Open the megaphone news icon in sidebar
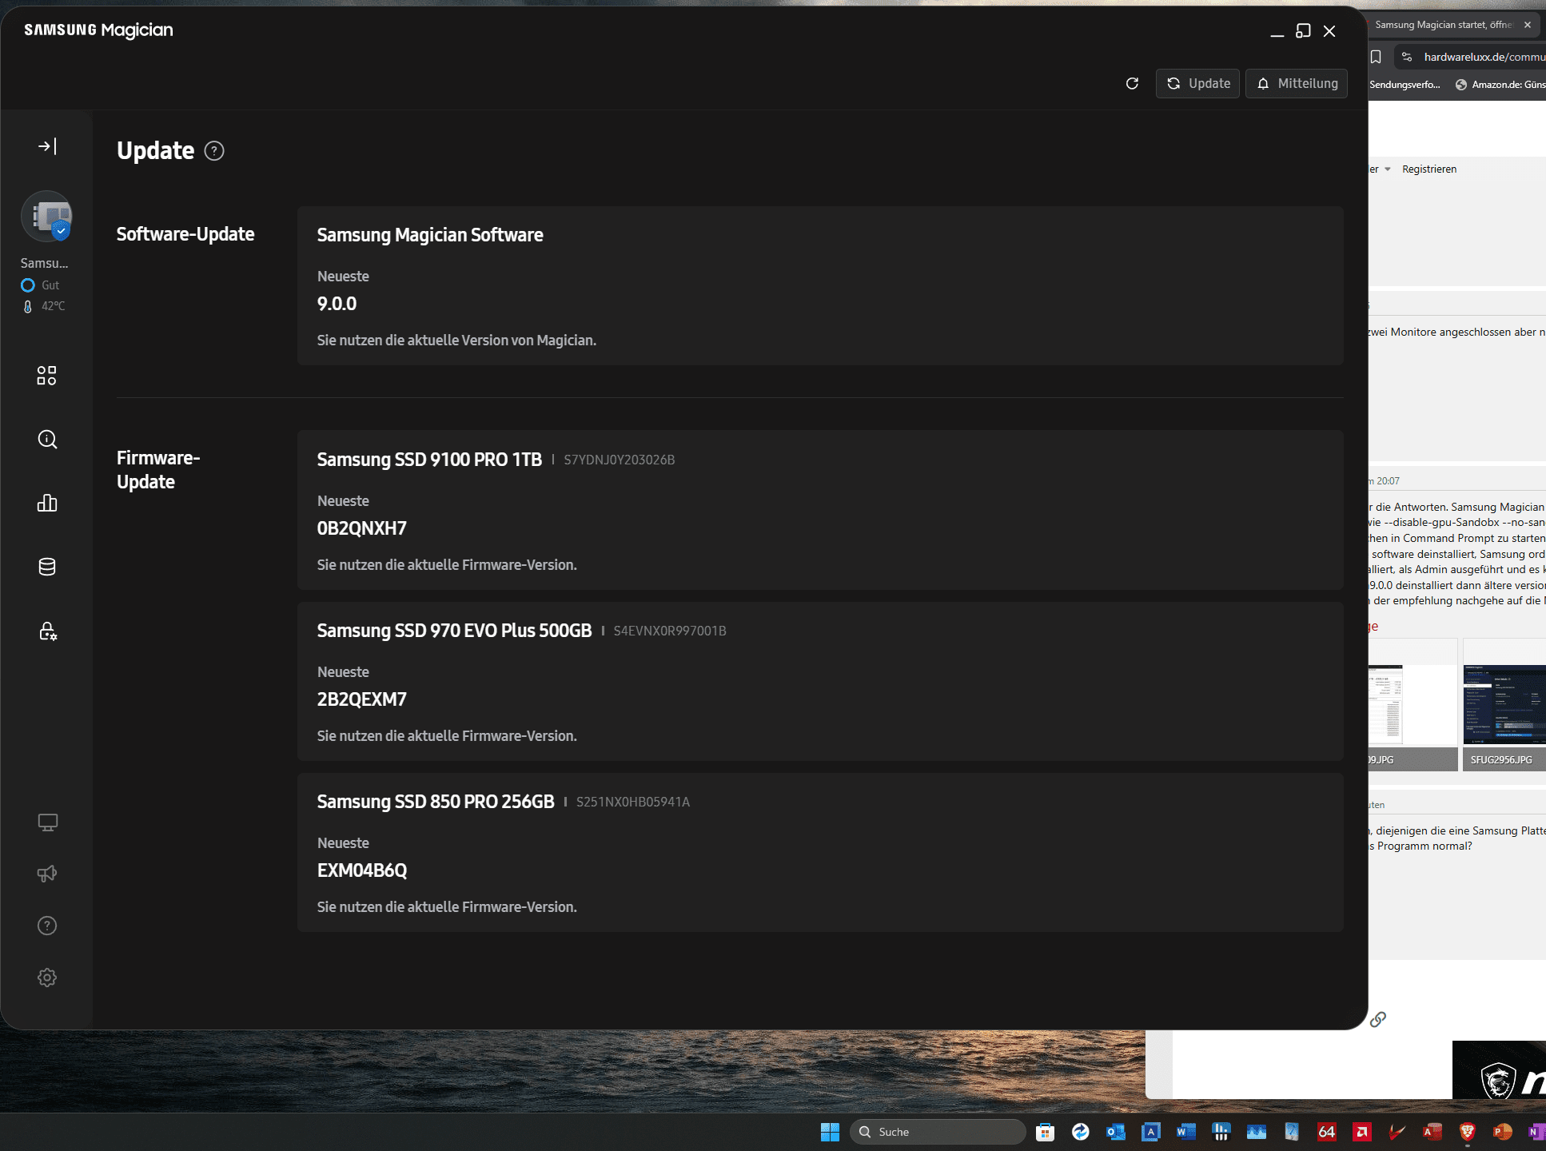The height and width of the screenshot is (1151, 1546). (47, 874)
